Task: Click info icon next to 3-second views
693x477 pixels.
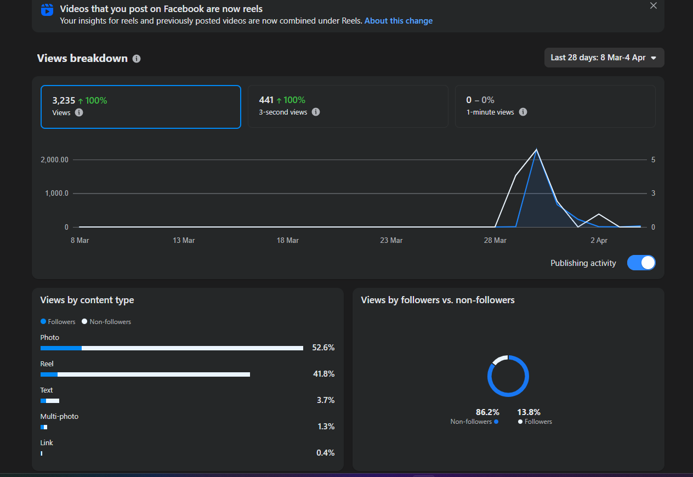Action: coord(316,112)
